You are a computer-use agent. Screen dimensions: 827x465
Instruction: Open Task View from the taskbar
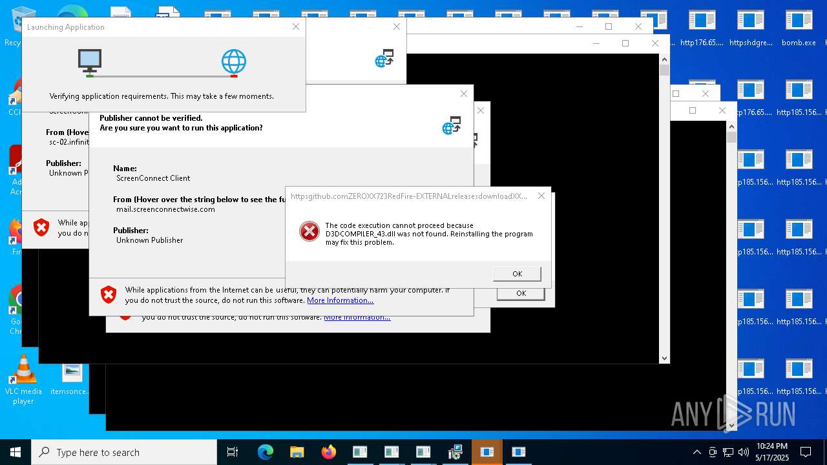pos(233,452)
